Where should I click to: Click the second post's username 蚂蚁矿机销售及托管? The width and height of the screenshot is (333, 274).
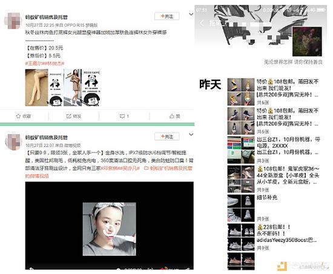tap(46, 137)
